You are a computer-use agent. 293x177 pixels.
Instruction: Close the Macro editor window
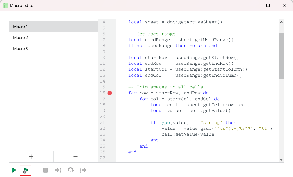tap(284, 6)
